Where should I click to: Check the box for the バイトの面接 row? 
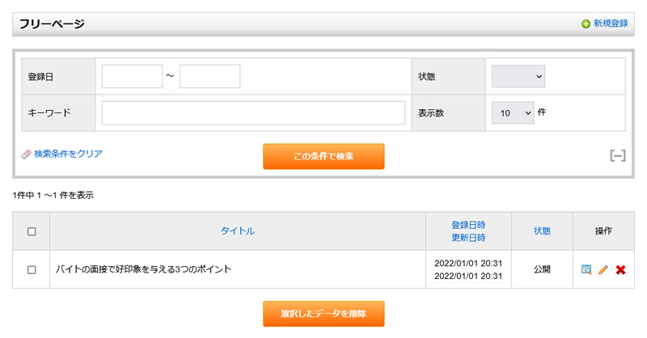tap(32, 269)
